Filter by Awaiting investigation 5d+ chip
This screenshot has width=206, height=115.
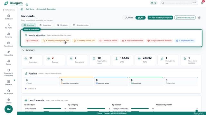56,41
